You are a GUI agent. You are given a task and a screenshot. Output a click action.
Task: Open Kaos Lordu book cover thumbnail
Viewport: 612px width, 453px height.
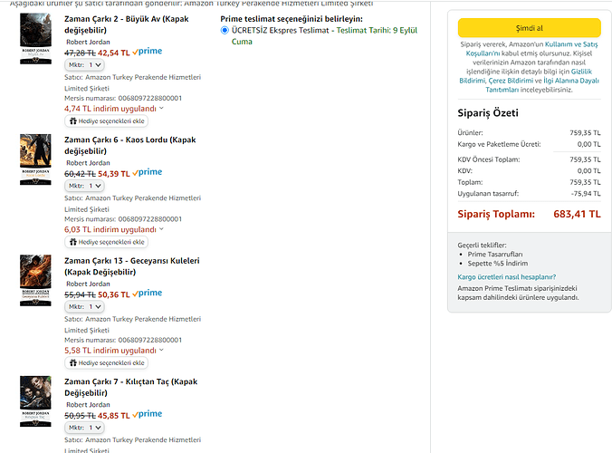click(35, 159)
